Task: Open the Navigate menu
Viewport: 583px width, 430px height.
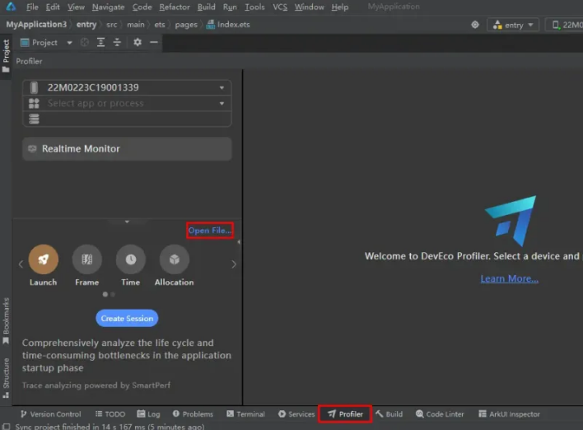Action: click(x=108, y=7)
